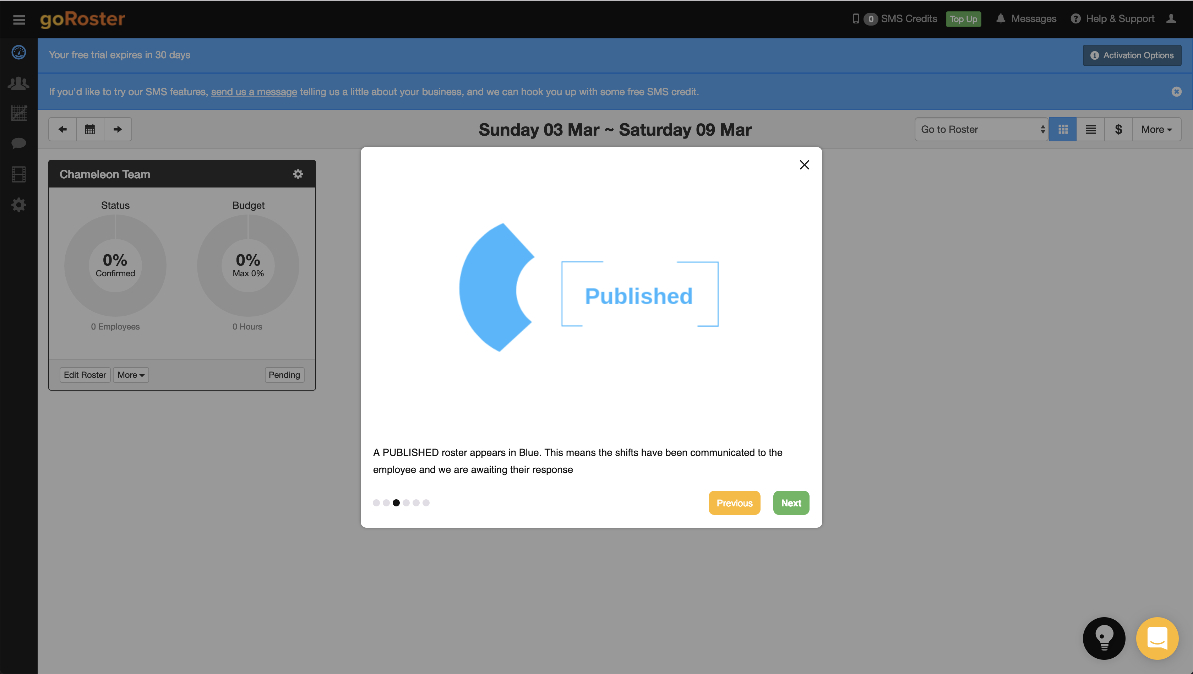The width and height of the screenshot is (1193, 674).
Task: Open the film strip sidebar icon
Action: (18, 175)
